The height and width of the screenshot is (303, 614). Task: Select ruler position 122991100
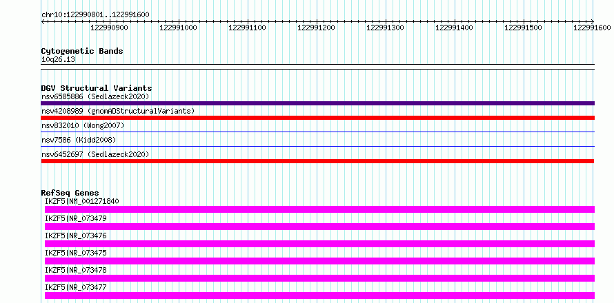pyautogui.click(x=247, y=28)
